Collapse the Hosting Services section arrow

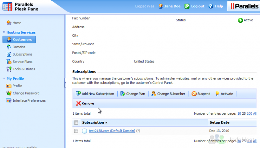(4, 32)
